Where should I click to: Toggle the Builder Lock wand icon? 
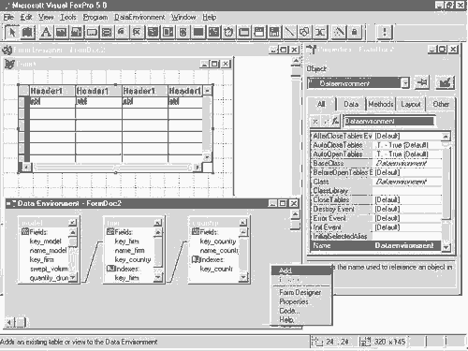pos(339,32)
